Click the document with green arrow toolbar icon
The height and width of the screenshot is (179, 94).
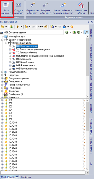tap(11, 27)
